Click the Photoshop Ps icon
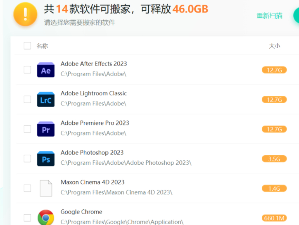This screenshot has height=225, width=299. 46,159
